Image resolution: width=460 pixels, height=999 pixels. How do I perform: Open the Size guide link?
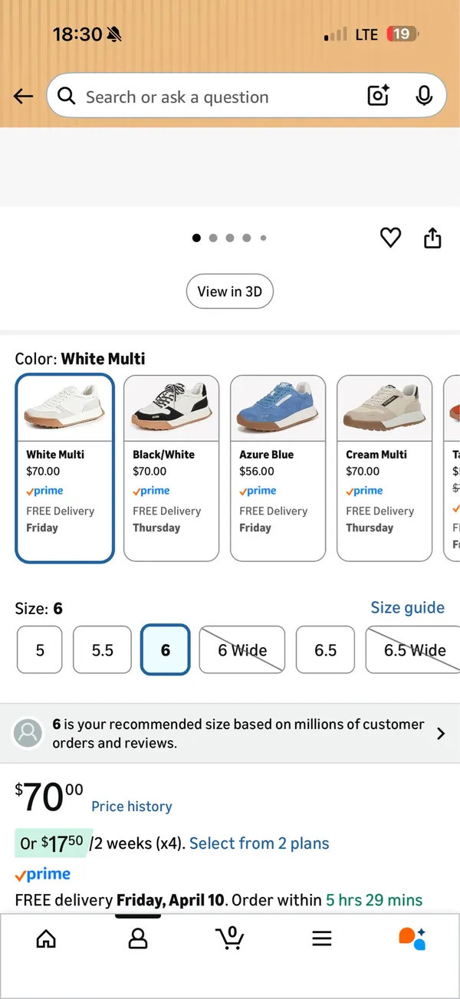tap(408, 607)
